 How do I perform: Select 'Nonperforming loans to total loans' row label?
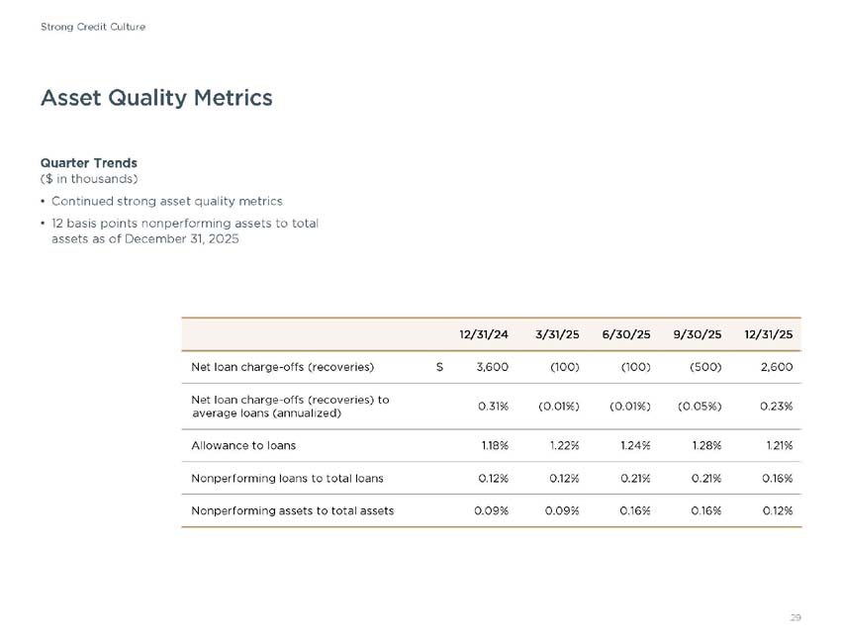click(287, 478)
